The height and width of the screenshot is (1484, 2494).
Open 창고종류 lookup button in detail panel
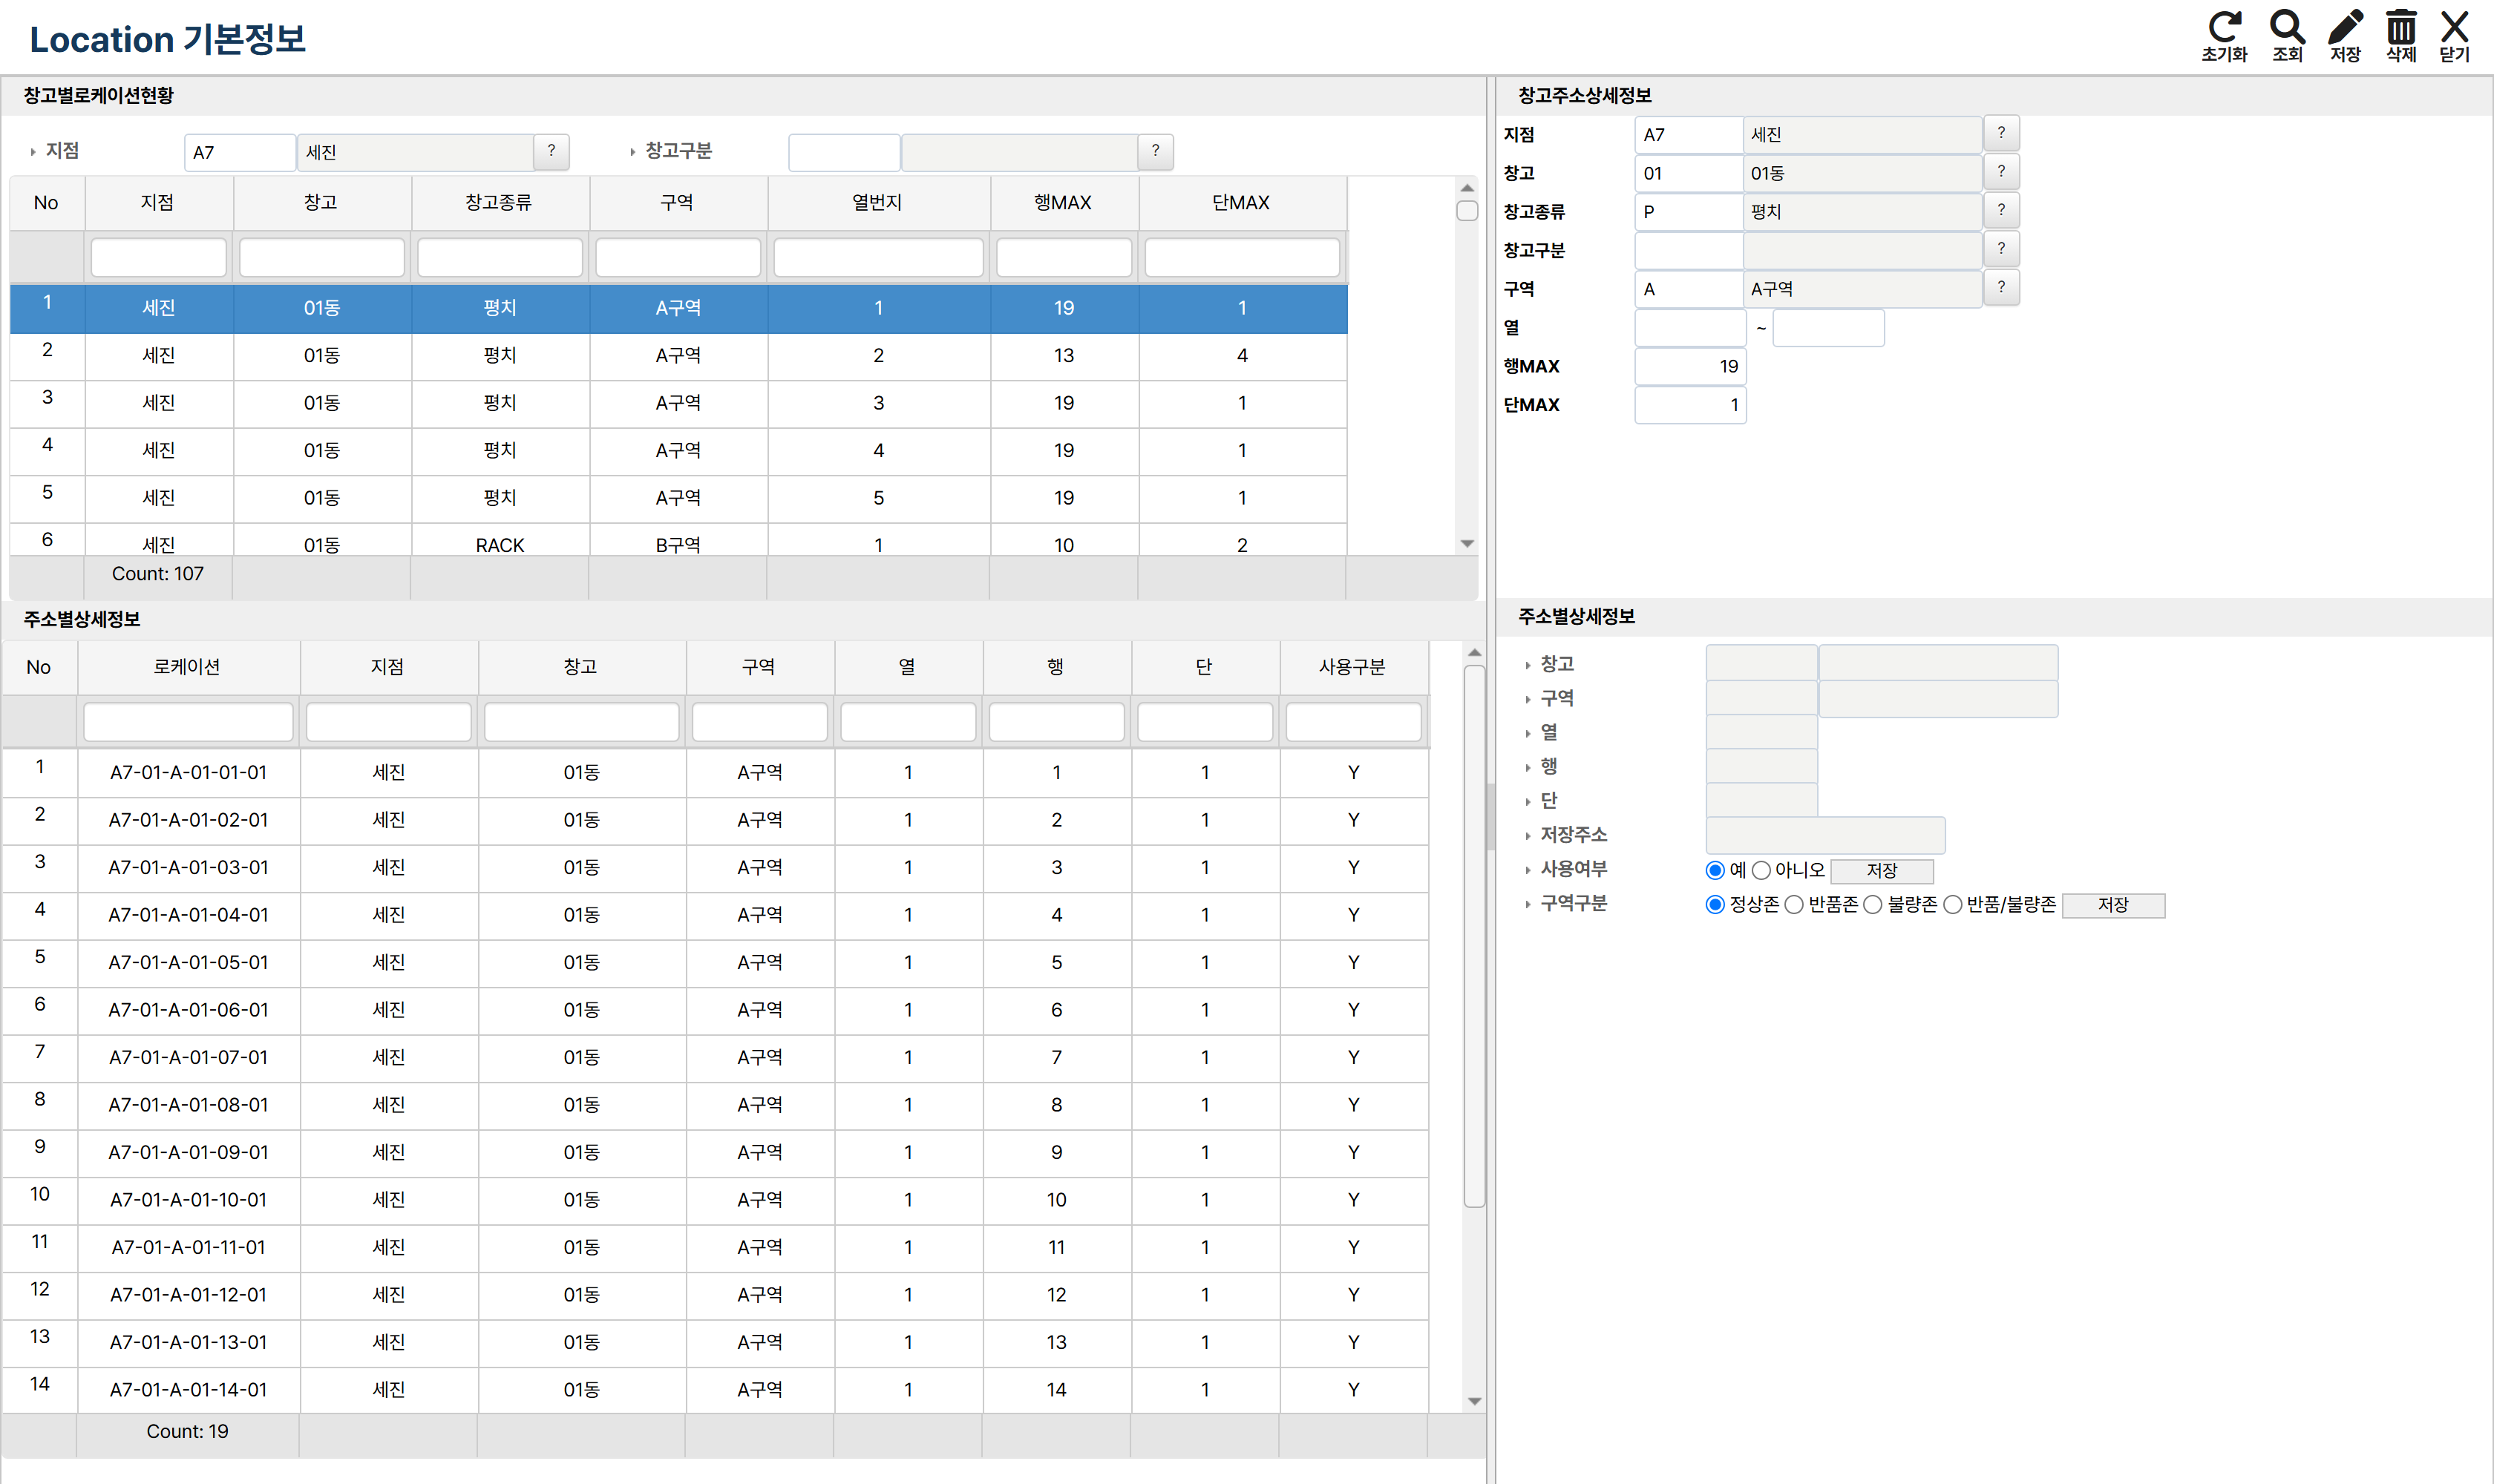(x=2001, y=210)
